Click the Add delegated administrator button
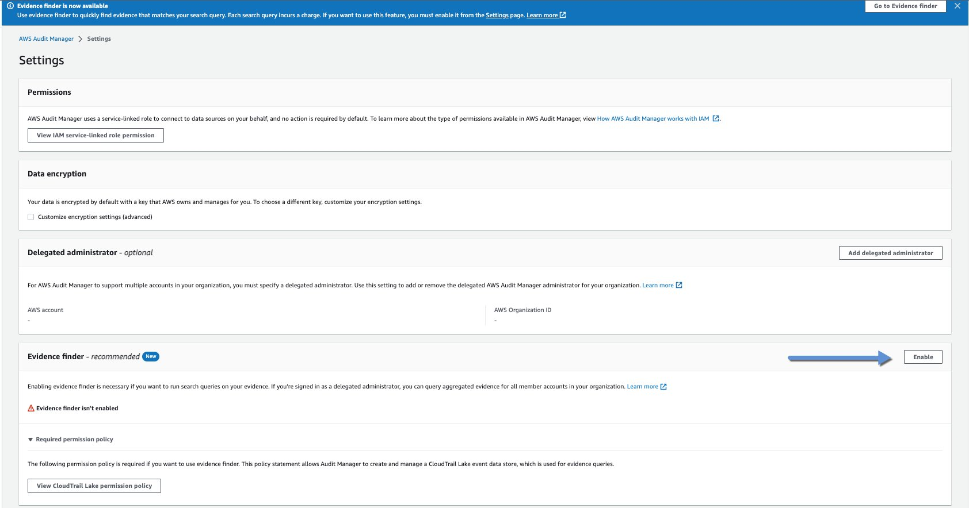969x508 pixels. coord(891,253)
